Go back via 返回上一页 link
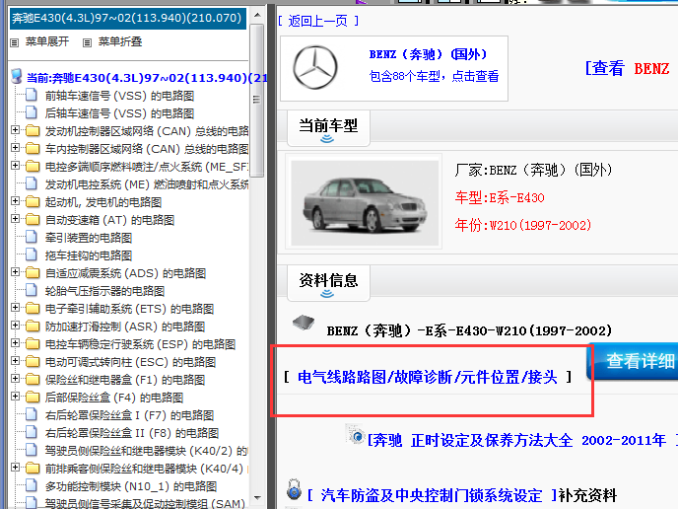This screenshot has width=678, height=509. click(x=317, y=21)
